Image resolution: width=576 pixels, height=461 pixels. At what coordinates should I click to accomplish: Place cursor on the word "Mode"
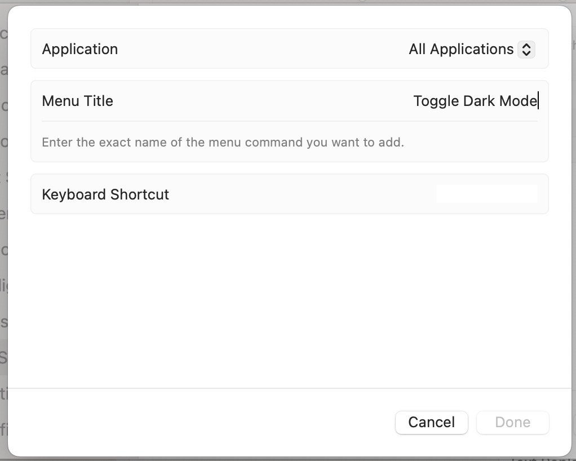(x=519, y=101)
